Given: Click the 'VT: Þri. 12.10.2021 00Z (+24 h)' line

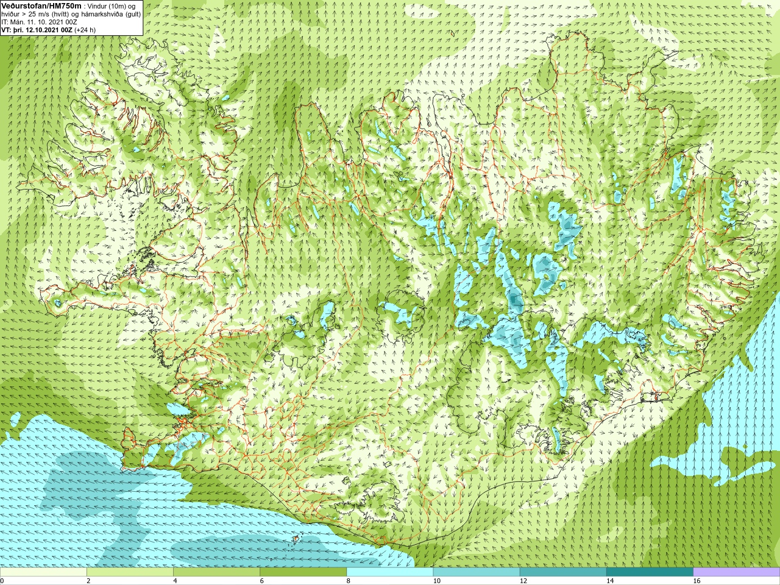Looking at the screenshot, I should (x=48, y=30).
